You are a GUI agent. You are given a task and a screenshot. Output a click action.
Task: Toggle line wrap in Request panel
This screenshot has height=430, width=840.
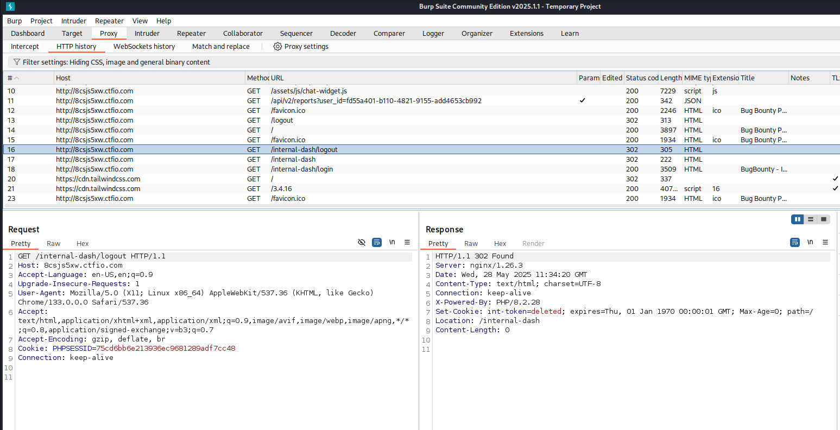click(377, 243)
